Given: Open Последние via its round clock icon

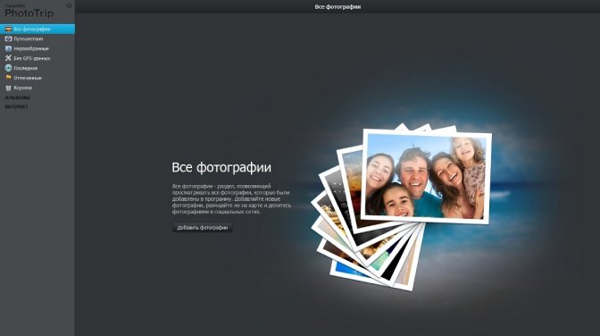Looking at the screenshot, I should pos(8,68).
